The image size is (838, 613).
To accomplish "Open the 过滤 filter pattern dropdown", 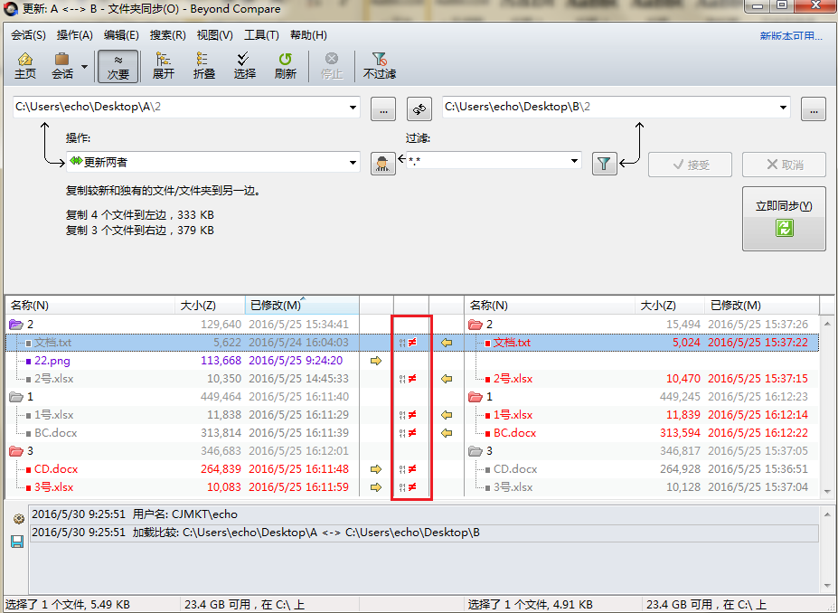I will tap(574, 162).
